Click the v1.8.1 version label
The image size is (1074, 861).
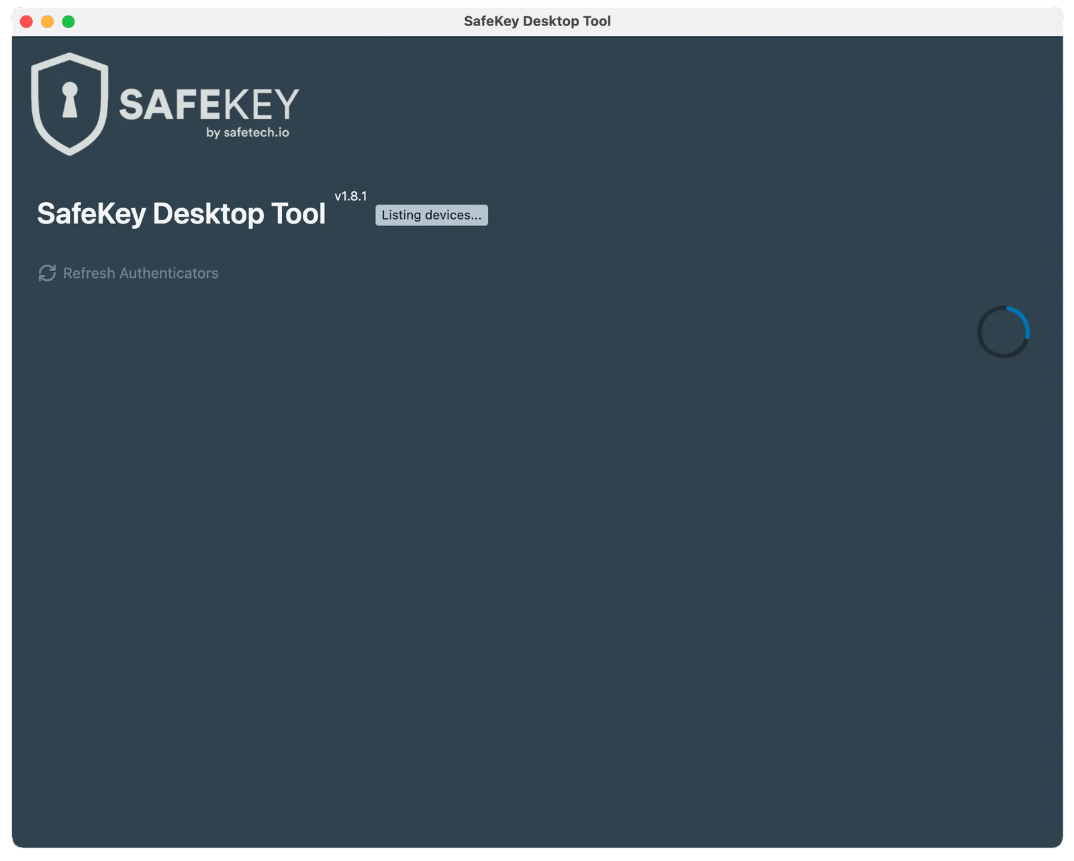pyautogui.click(x=351, y=196)
